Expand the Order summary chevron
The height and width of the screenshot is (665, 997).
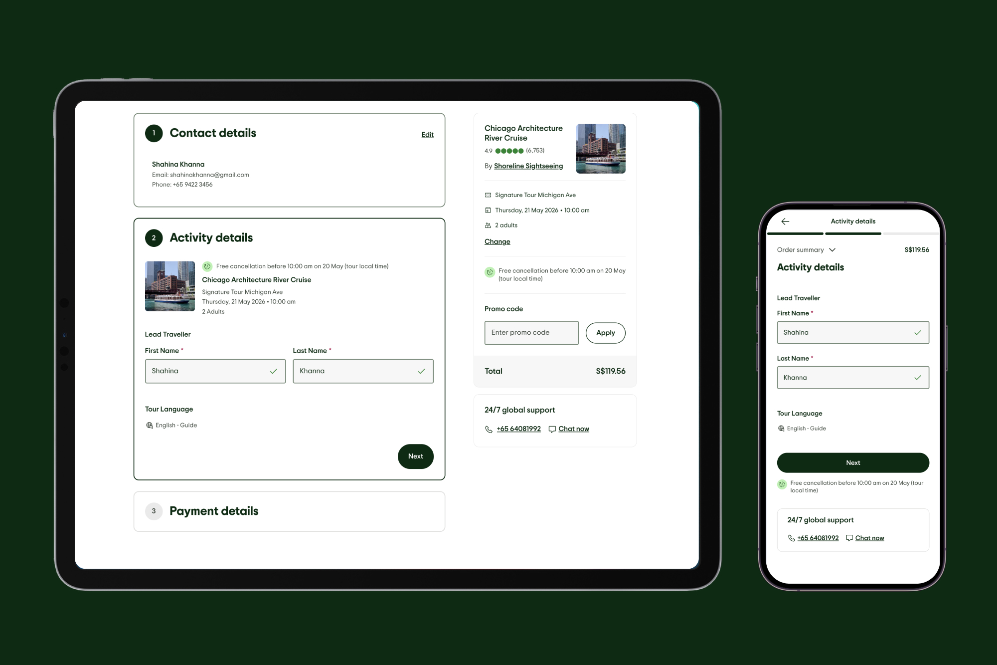point(832,250)
